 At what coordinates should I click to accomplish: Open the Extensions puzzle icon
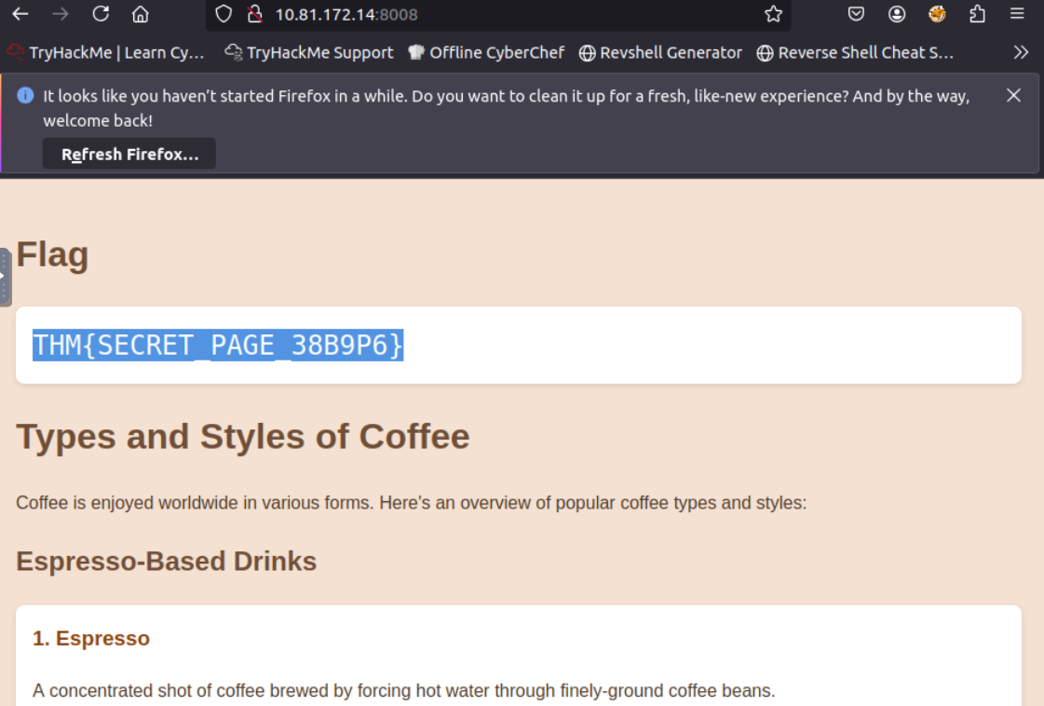978,14
